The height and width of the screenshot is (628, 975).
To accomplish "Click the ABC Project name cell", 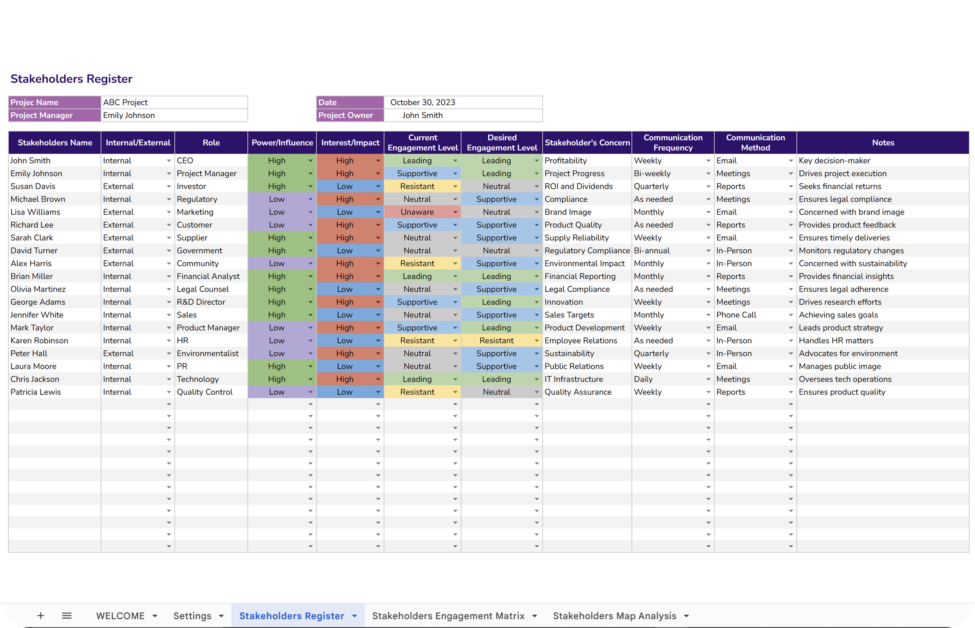I will 174,102.
